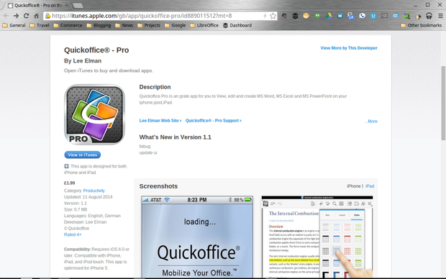Open the Lee Elman Web Site link
The image size is (446, 279).
click(x=160, y=121)
